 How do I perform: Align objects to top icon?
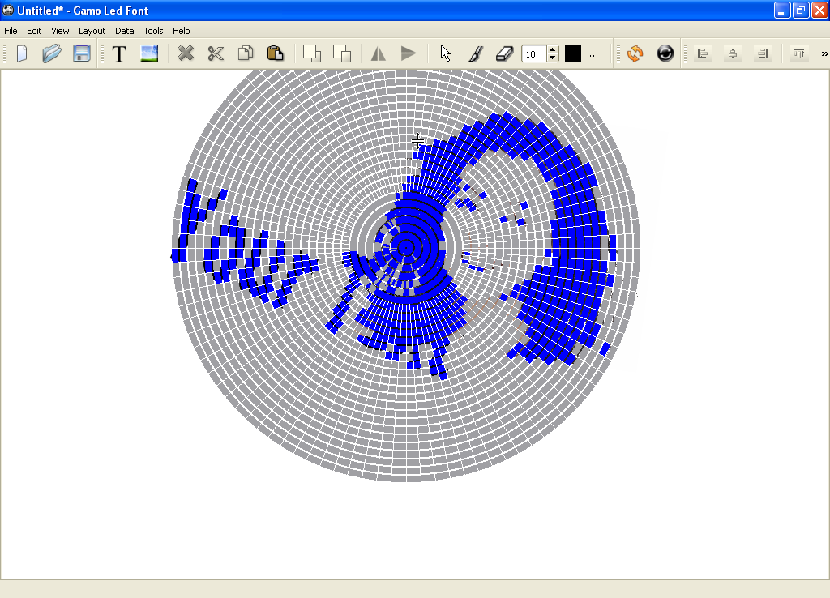pos(799,53)
